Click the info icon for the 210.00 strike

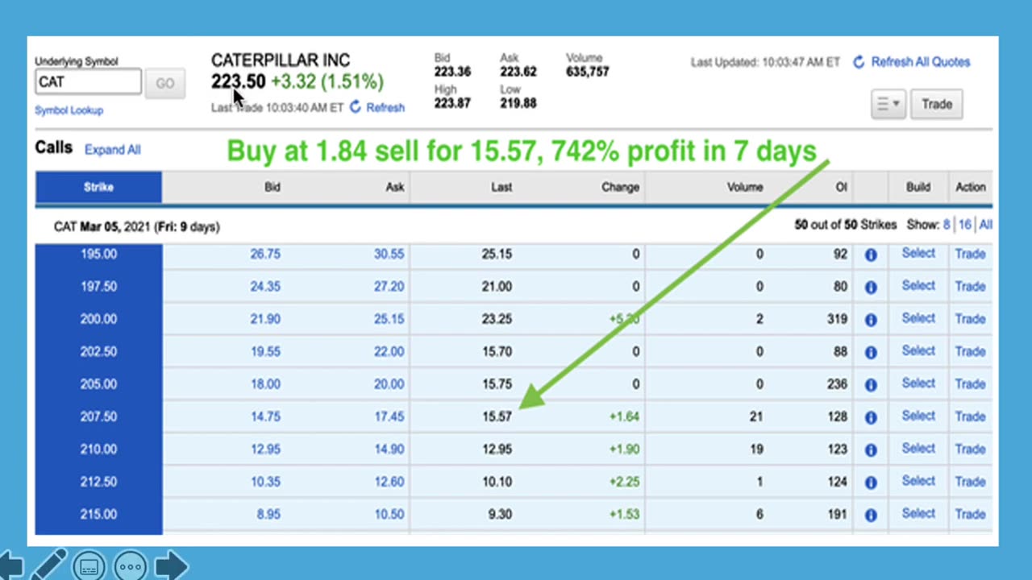point(871,449)
